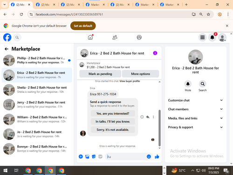This screenshot has height=175, width=233.
Task: Bookmark the page with the star icon
Action: 208,14
